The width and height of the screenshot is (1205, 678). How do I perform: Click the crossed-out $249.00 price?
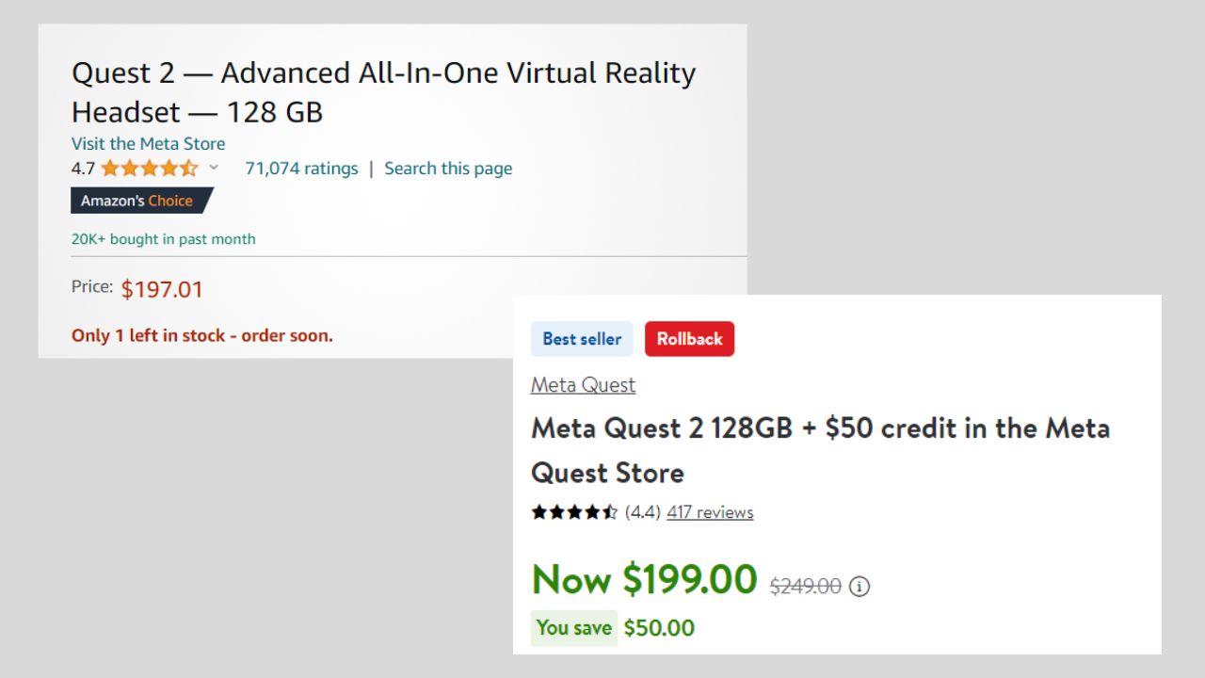805,587
